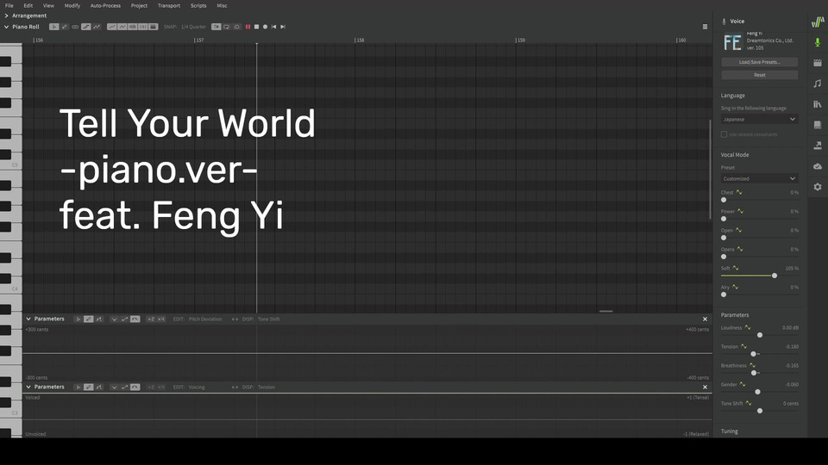Click the x4 zoom button in Pitch Deviation panel
The image size is (828, 465).
click(x=160, y=319)
